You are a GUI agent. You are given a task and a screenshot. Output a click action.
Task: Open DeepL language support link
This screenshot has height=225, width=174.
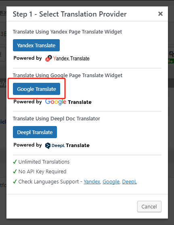click(129, 182)
